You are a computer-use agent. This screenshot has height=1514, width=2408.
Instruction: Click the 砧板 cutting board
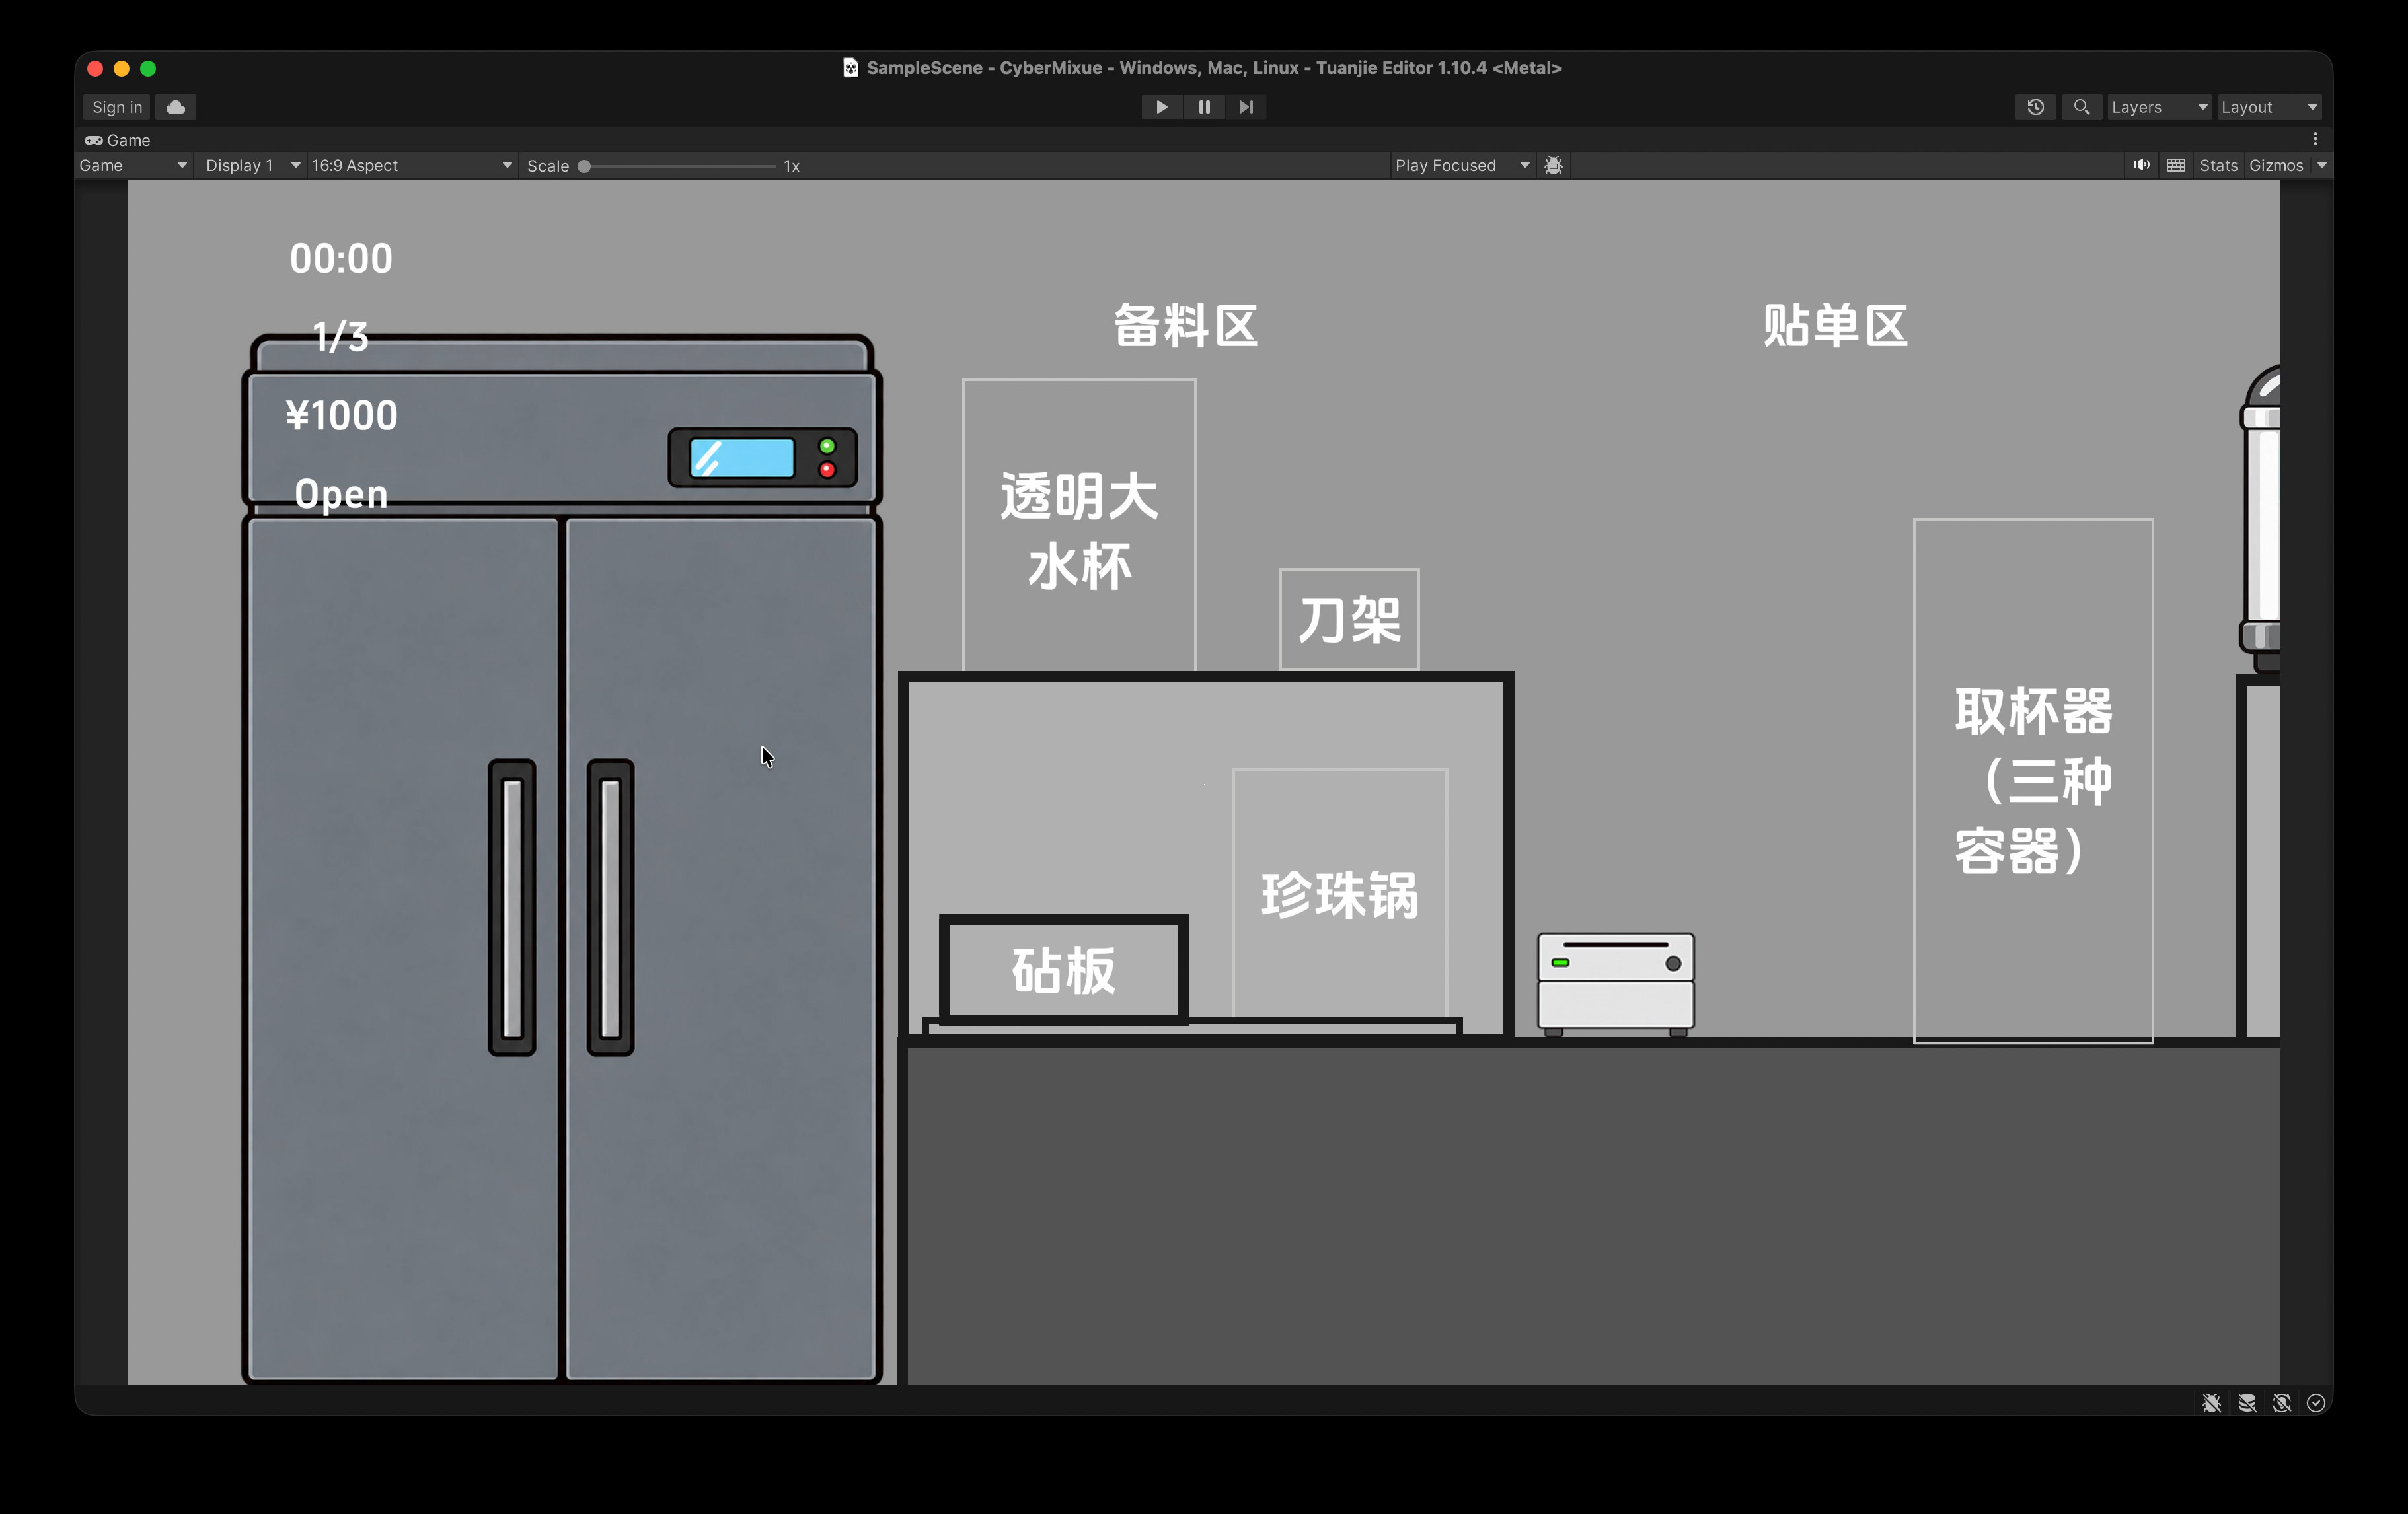tap(1063, 969)
